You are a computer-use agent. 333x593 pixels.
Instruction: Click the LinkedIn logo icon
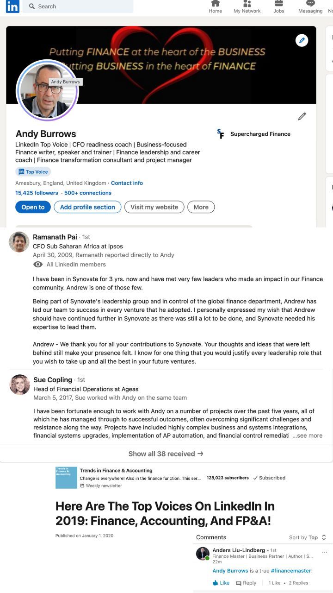click(x=12, y=6)
